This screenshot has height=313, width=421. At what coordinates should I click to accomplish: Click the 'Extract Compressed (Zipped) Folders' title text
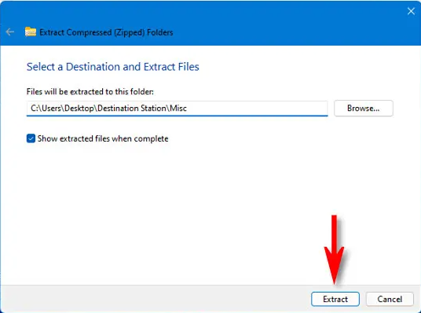pos(106,32)
